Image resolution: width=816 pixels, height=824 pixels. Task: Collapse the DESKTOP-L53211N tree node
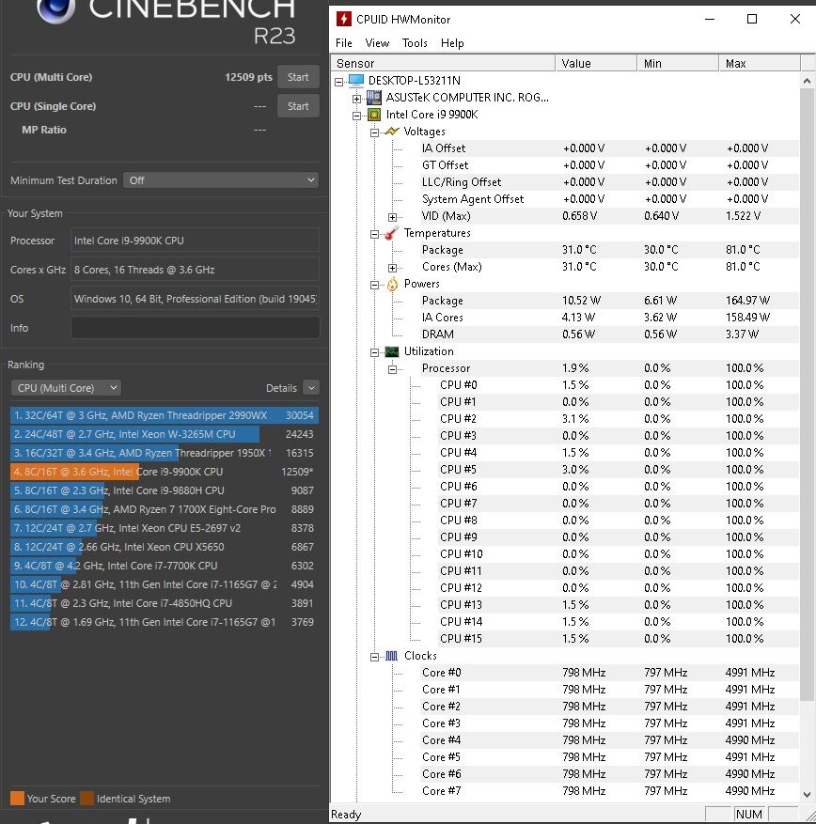[339, 82]
